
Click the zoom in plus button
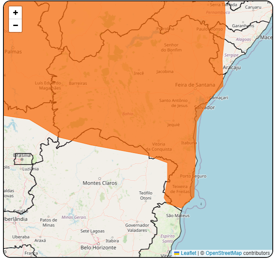[15, 13]
